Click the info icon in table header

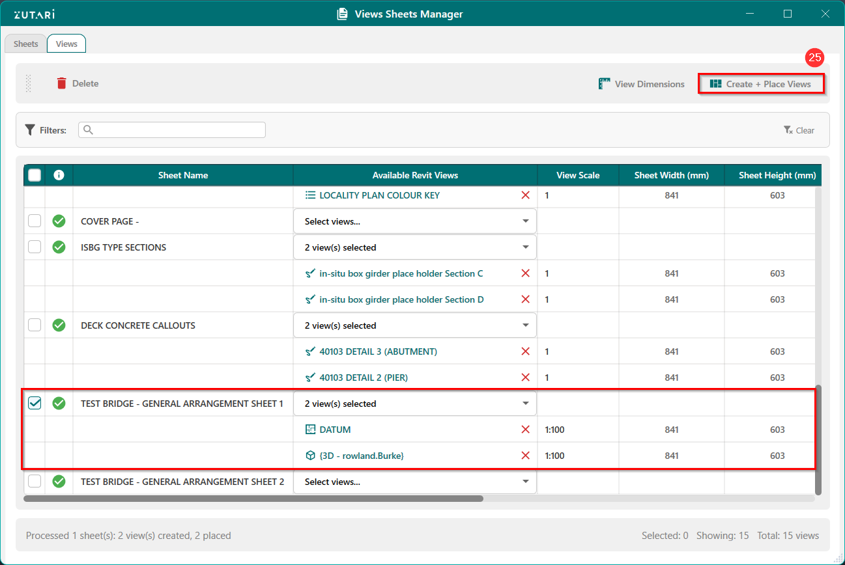(x=59, y=175)
